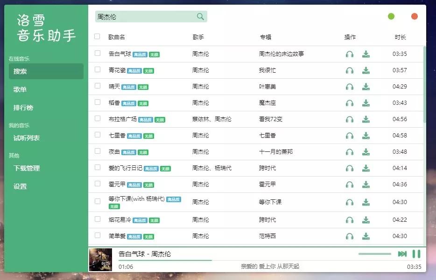Click the headphone icon for 七里香
This screenshot has width=436, height=280.
[350, 136]
